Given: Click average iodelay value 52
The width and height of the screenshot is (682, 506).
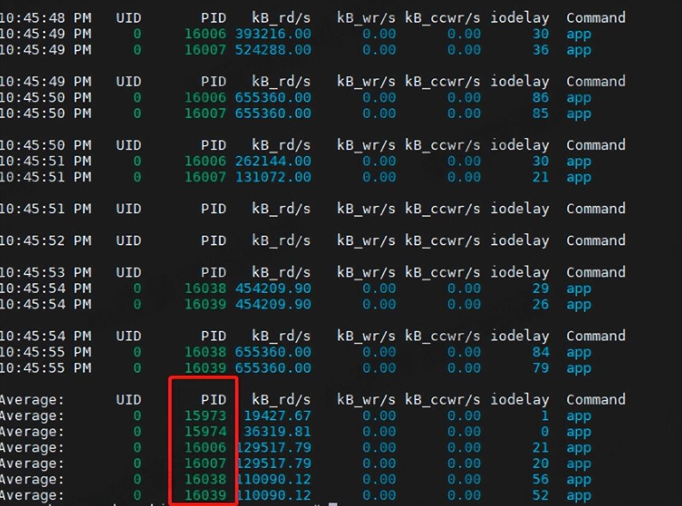Looking at the screenshot, I should point(541,495).
